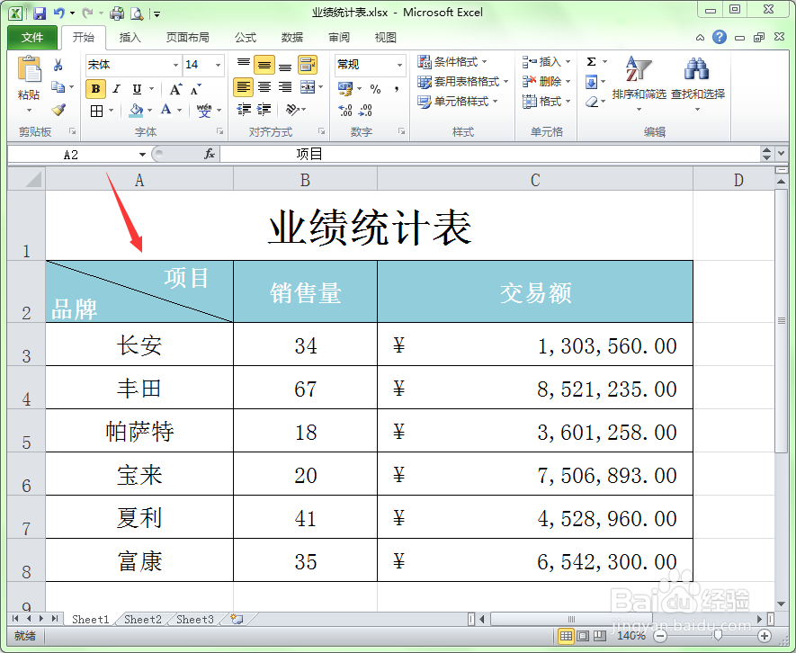Toggle bold formatting on selected cell
Viewport: 796px width, 653px height.
click(x=94, y=90)
